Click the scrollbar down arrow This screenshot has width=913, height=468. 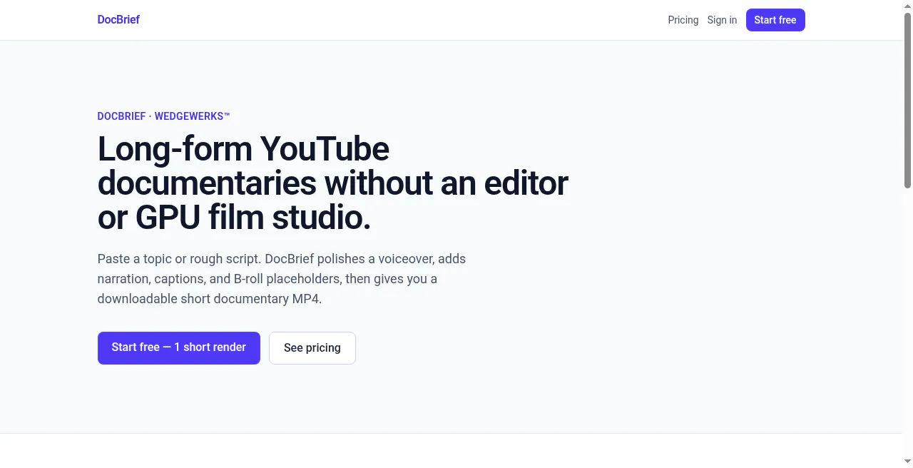coord(907,462)
